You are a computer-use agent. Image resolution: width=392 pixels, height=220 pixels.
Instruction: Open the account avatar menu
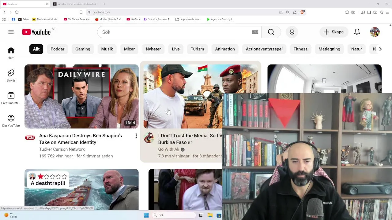click(x=375, y=32)
